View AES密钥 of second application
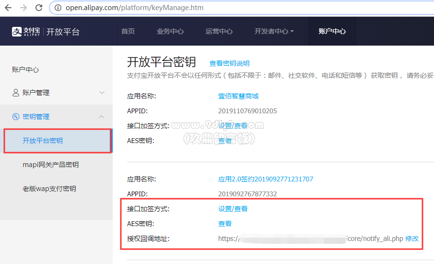The height and width of the screenshot is (264, 434). pyautogui.click(x=225, y=224)
